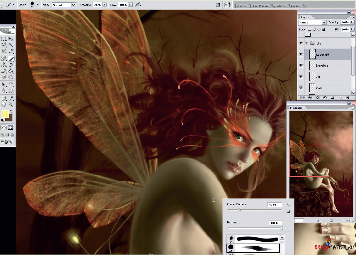Switch to the Swatches tab
This screenshot has height=255, width=356.
point(280,6)
